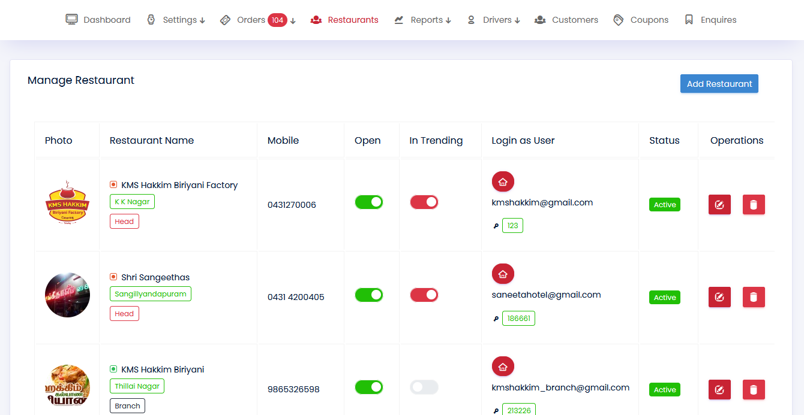
Task: Click the Branch tag under KMS Hakkim Biriyani
Action: pyautogui.click(x=127, y=406)
